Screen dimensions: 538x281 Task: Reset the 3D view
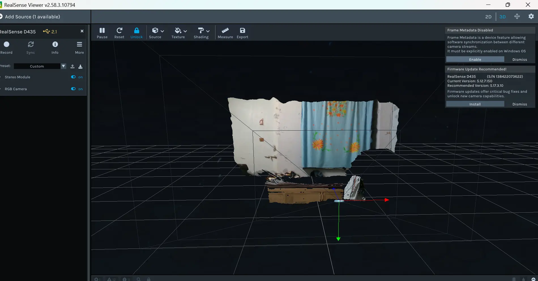tap(119, 33)
